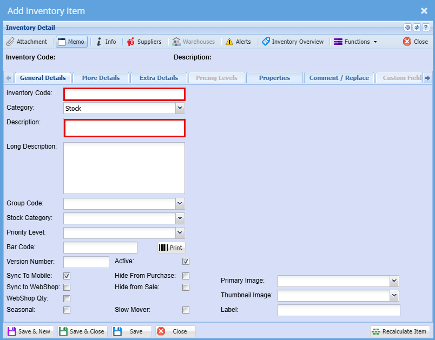Switch to the More Details tab
This screenshot has height=340, width=435.
coord(101,78)
